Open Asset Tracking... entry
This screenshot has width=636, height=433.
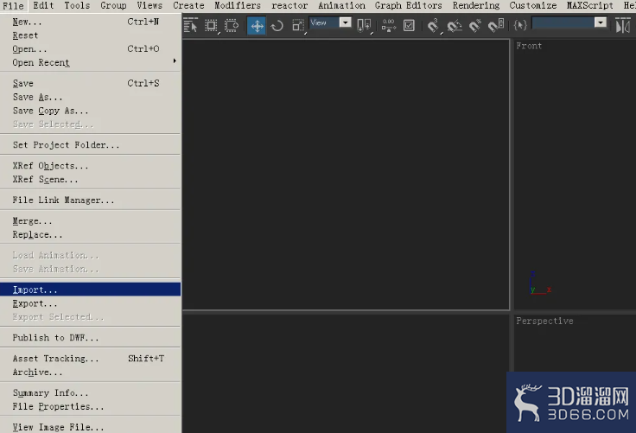tap(91, 359)
